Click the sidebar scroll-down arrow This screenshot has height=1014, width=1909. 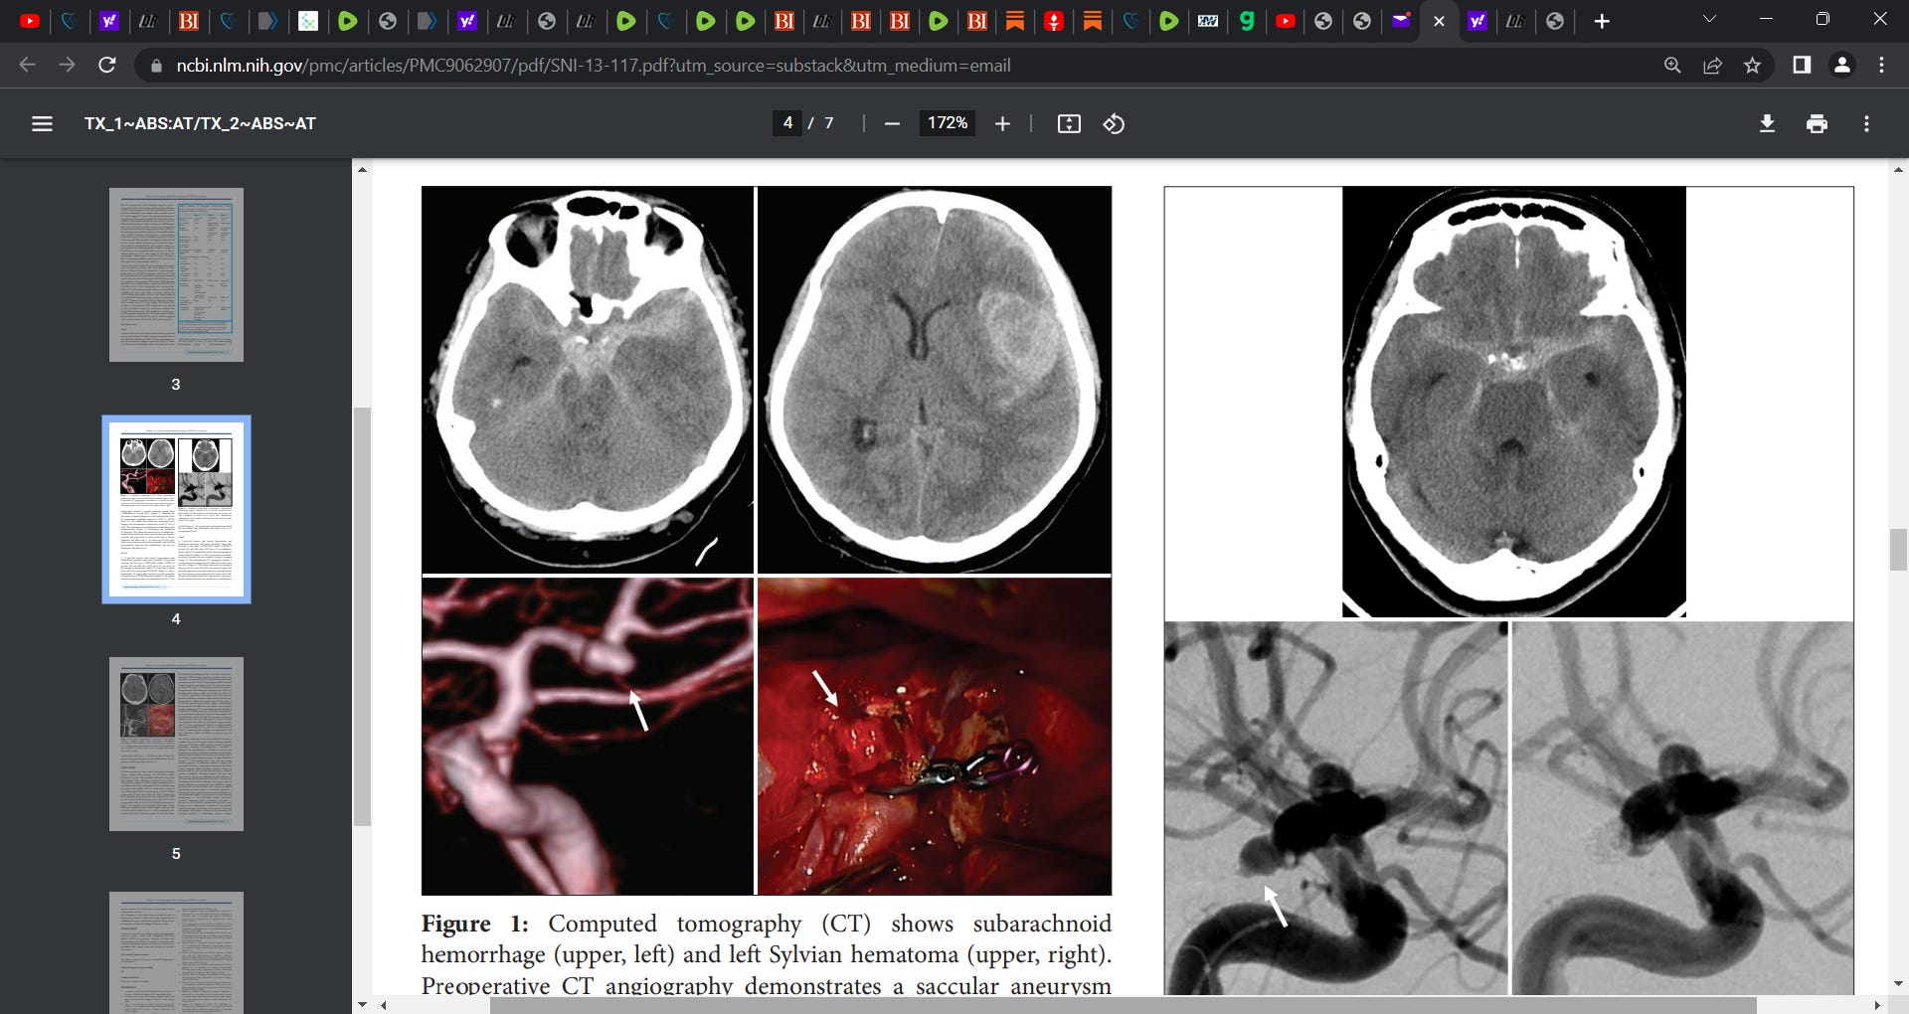click(362, 1004)
